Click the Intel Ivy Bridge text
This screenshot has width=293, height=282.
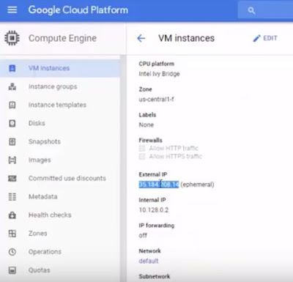159,74
